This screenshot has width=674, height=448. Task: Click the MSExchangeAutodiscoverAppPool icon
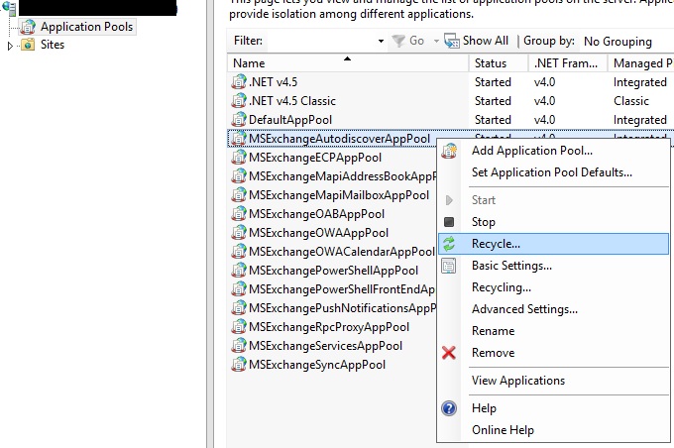click(x=239, y=139)
